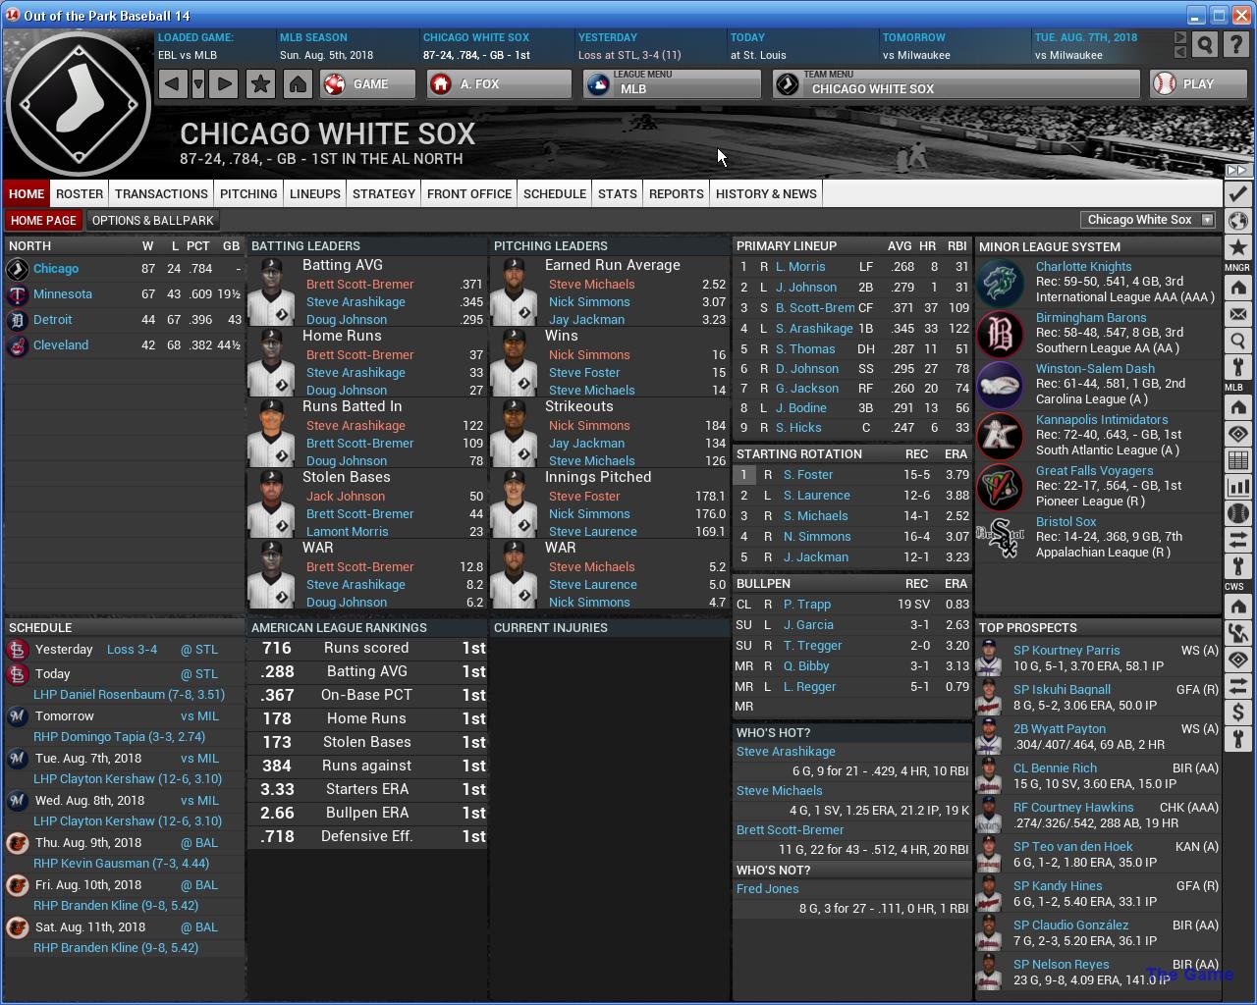Image resolution: width=1257 pixels, height=1005 pixels.
Task: Go back with the left arrow navigation button
Action: tap(172, 84)
